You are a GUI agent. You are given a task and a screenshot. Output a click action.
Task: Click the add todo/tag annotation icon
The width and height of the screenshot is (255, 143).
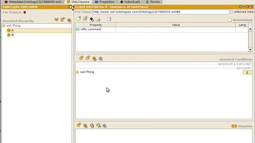coord(92,19)
